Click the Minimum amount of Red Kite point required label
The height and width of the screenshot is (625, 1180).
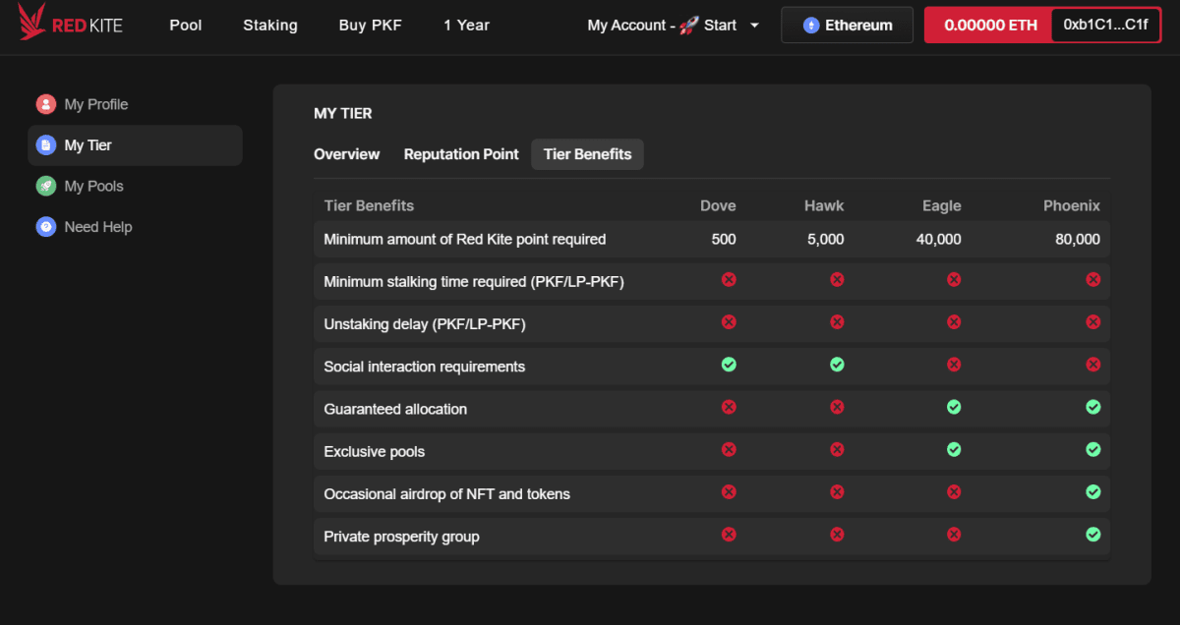(x=465, y=239)
